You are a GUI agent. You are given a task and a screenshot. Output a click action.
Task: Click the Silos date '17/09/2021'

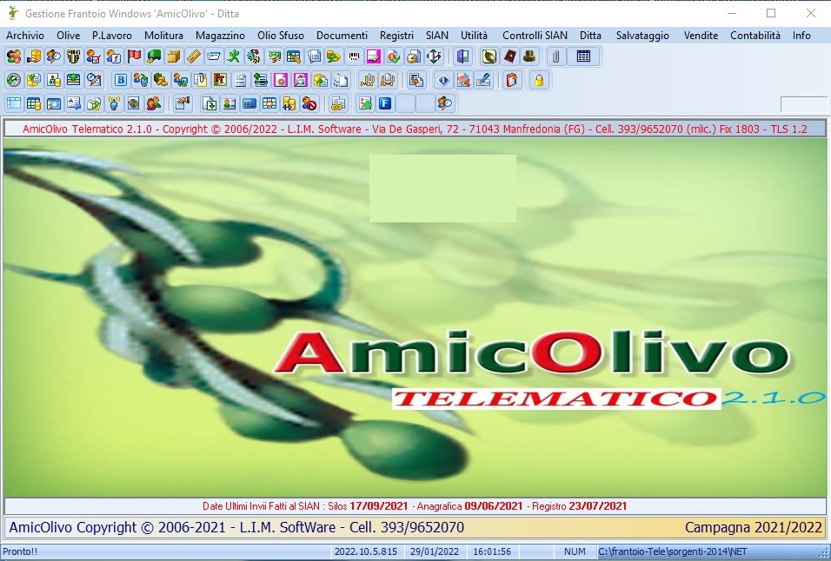coord(378,506)
